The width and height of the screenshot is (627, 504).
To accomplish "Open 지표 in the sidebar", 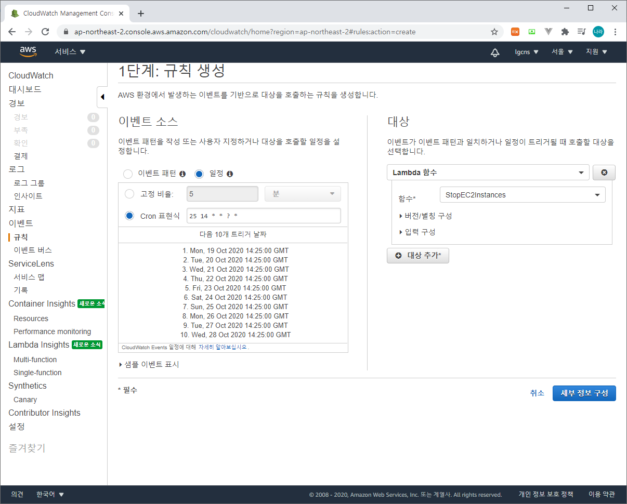I will coord(17,209).
